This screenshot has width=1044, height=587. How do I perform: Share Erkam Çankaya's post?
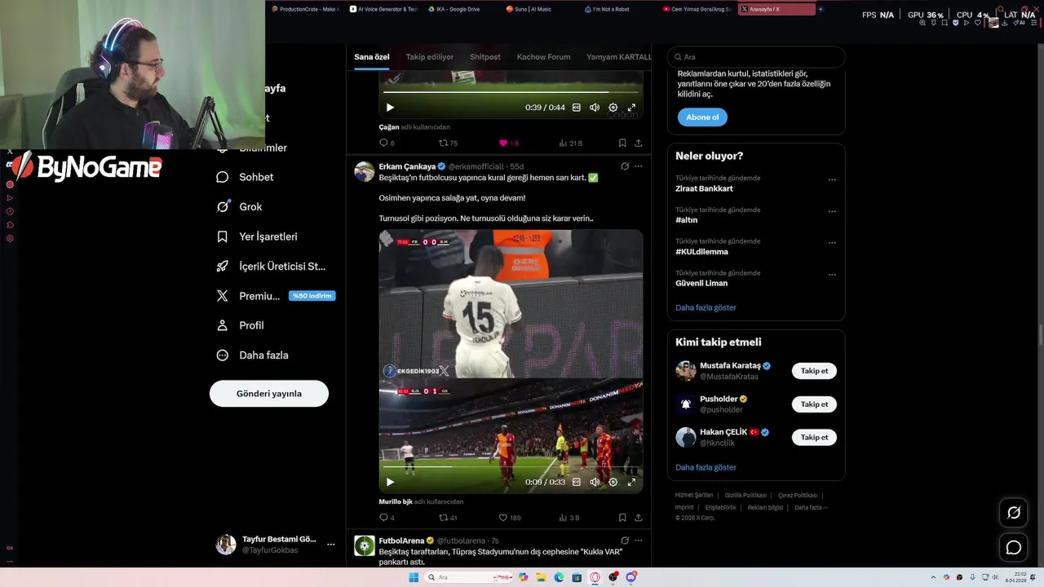pyautogui.click(x=639, y=518)
